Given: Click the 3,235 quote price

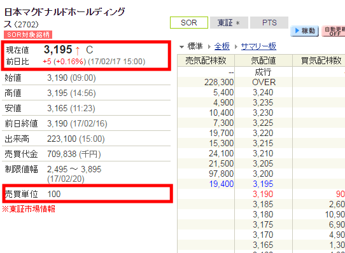Looking at the screenshot, I should pyautogui.click(x=263, y=102).
